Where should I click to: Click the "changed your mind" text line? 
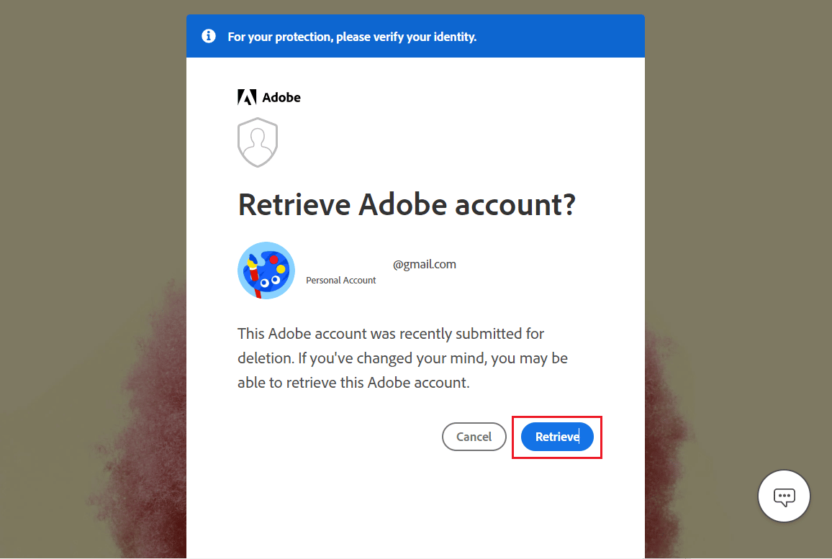coord(402,358)
